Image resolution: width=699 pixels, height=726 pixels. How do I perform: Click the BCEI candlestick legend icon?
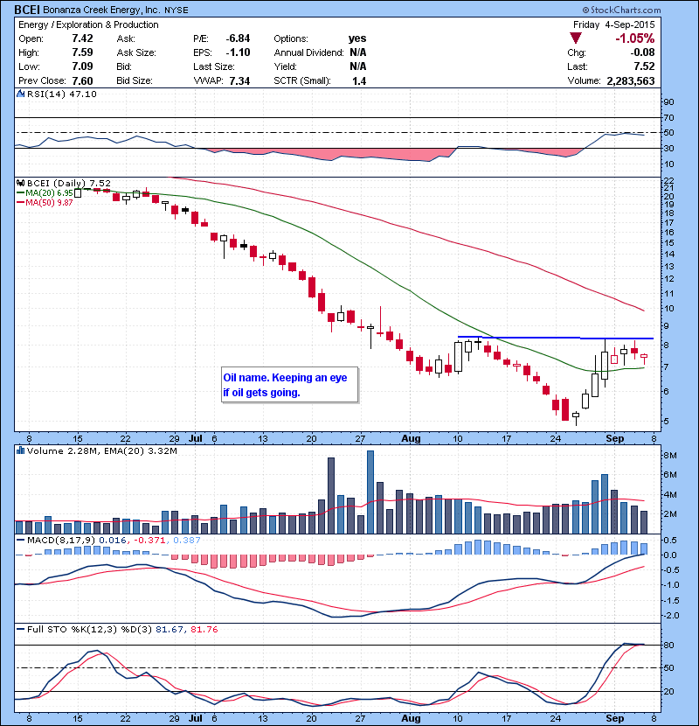click(20, 183)
